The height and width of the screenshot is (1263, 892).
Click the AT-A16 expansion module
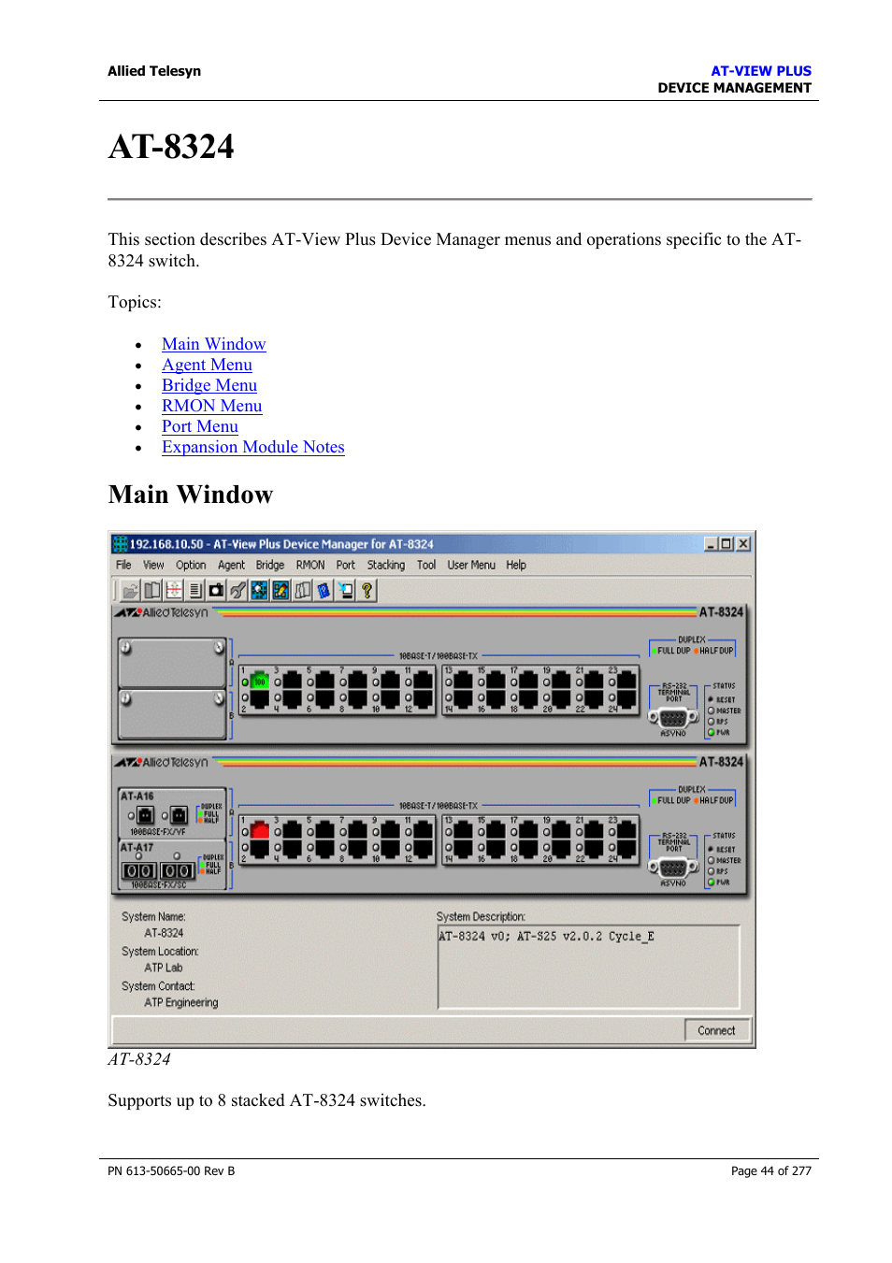point(172,812)
